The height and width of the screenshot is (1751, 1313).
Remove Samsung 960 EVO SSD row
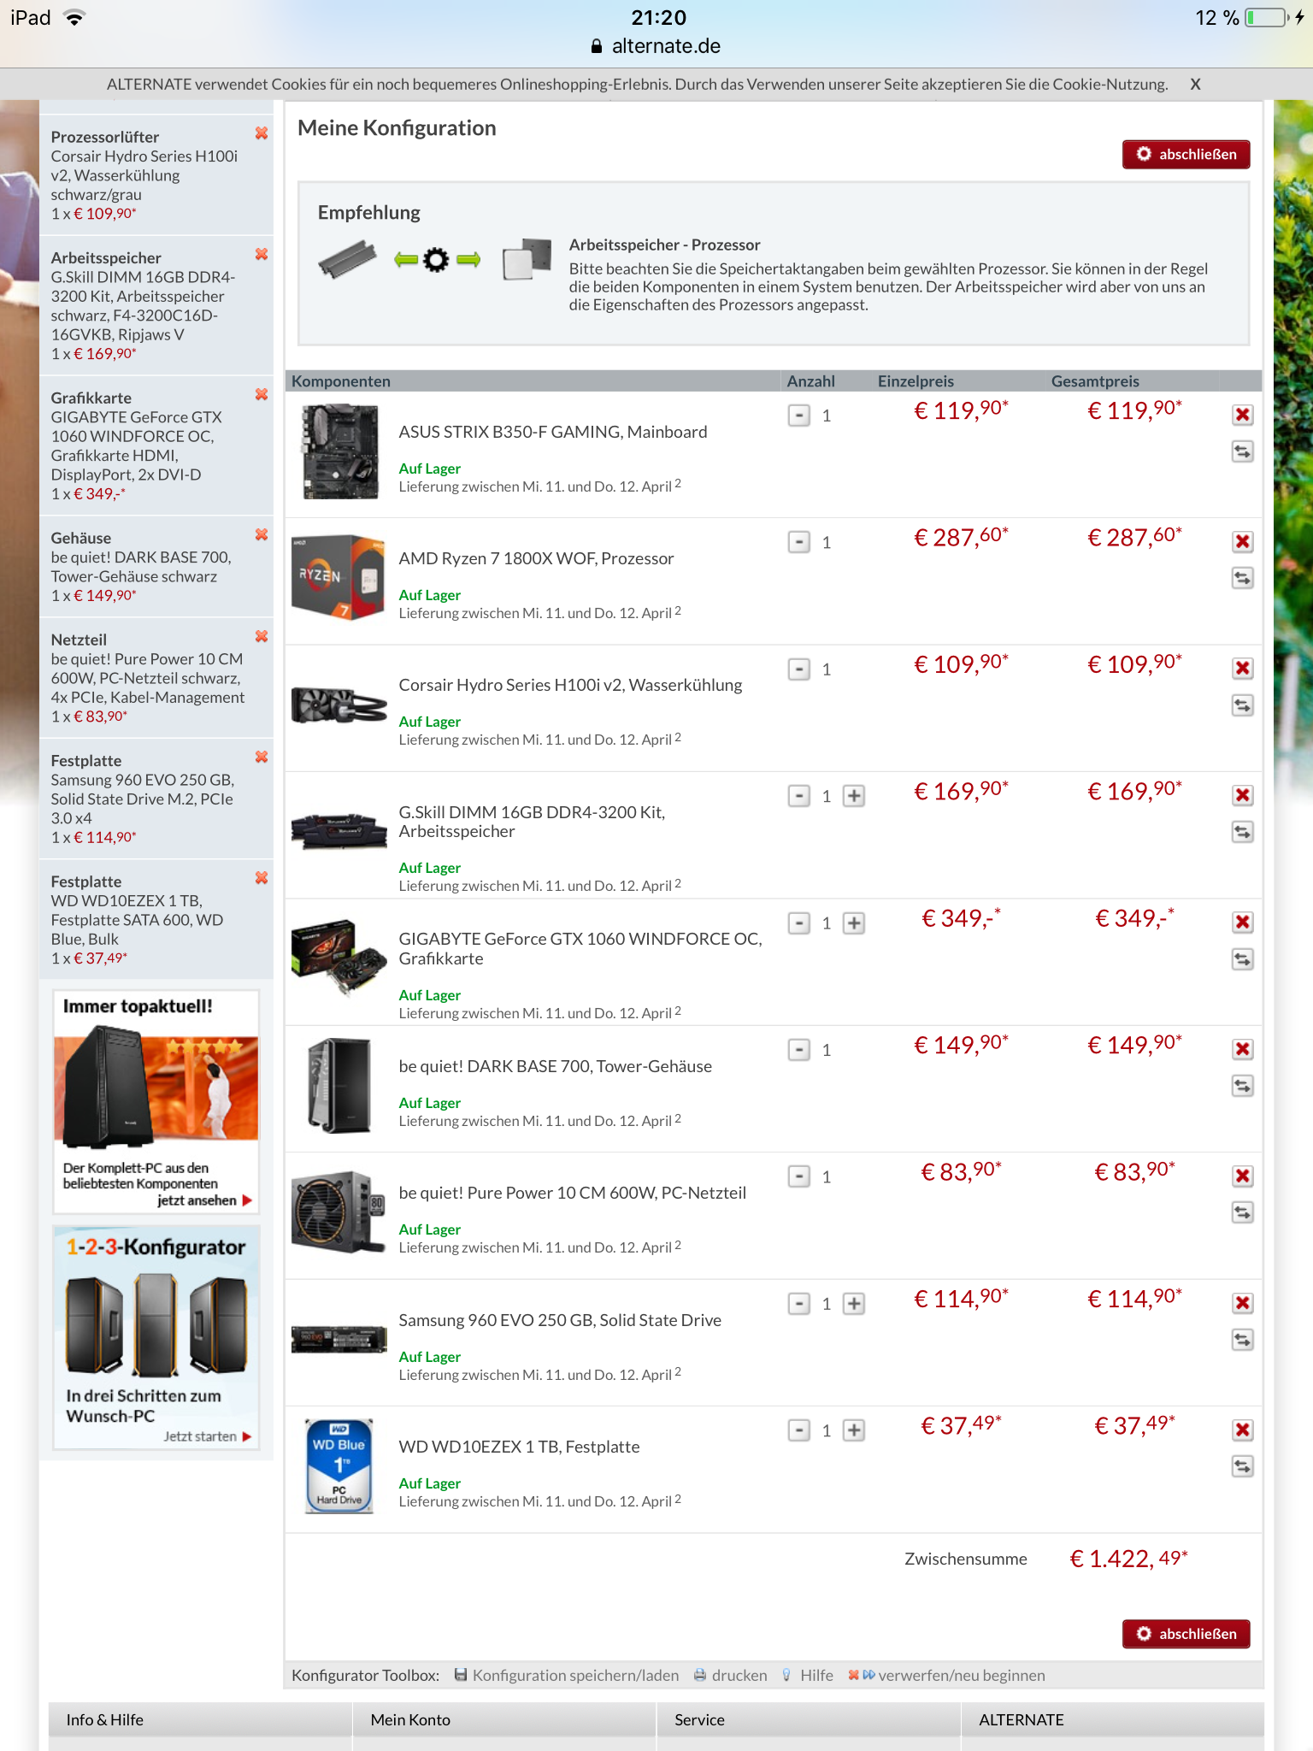[1242, 1303]
